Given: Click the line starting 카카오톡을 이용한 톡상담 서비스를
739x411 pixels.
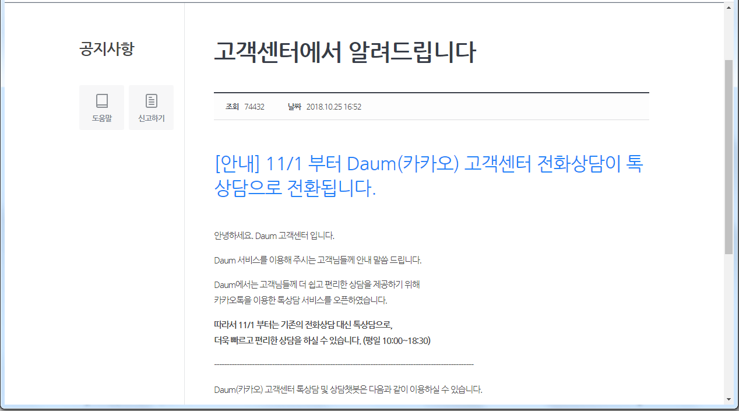Looking at the screenshot, I should (301, 301).
